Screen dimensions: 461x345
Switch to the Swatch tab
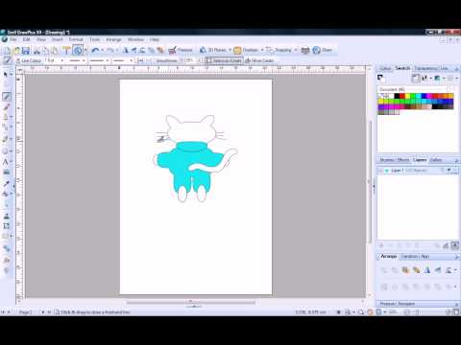tap(402, 68)
